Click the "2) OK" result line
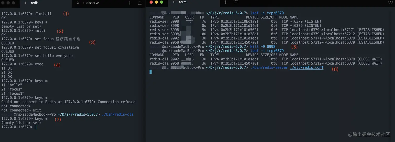395x142 pixels. tap(7, 72)
